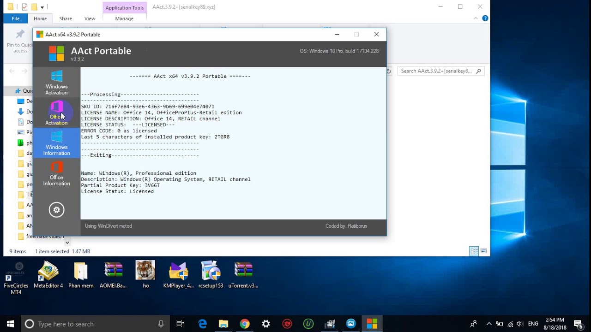
Task: Show Office Information in AAct
Action: click(56, 173)
